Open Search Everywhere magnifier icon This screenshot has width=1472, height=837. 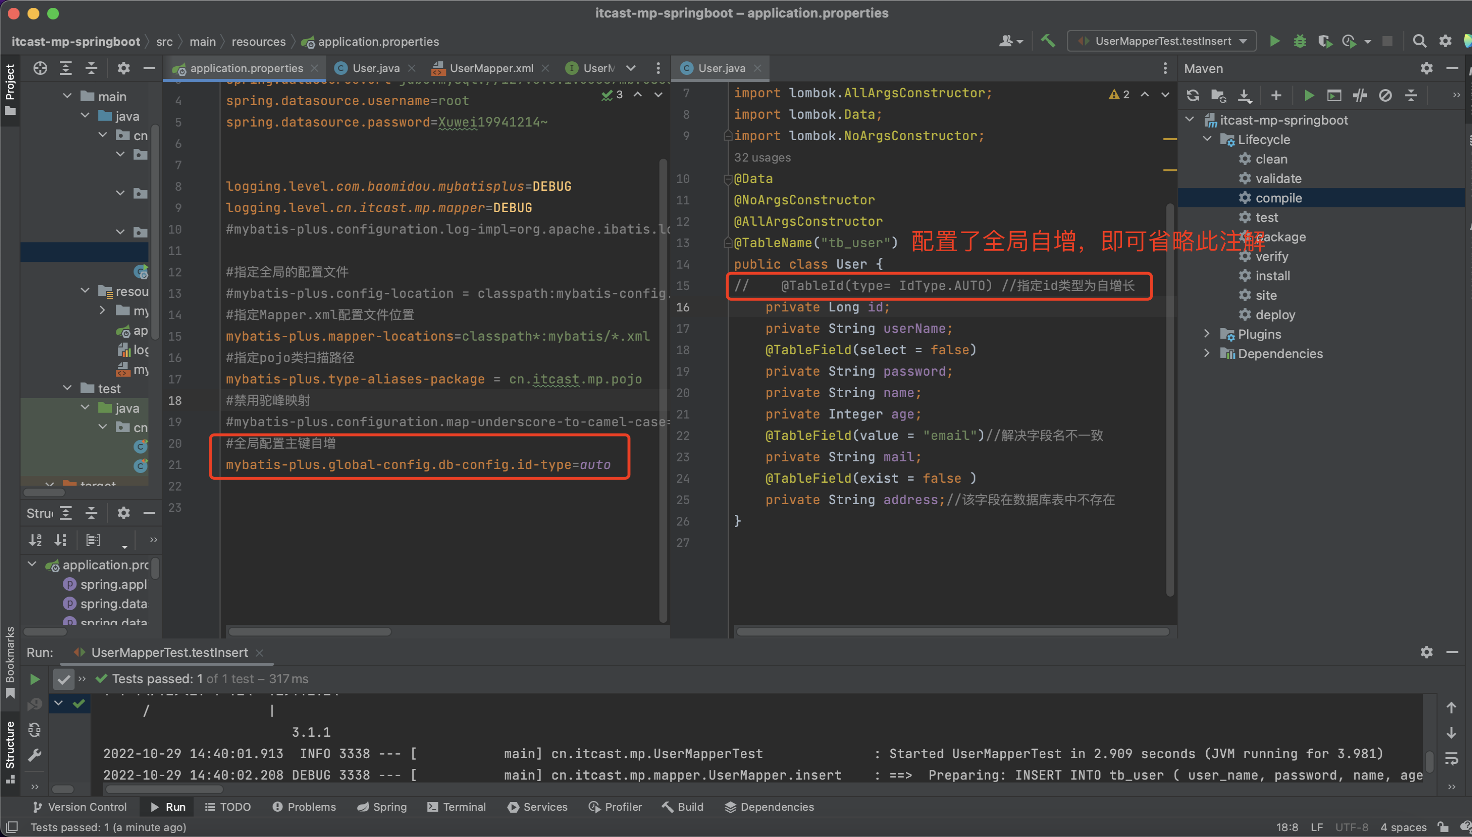1419,41
